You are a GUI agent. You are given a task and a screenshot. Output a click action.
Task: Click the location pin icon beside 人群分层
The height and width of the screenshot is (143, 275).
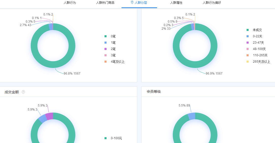point(132,3)
